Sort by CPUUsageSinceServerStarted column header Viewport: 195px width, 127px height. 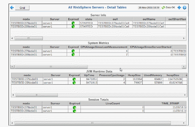(151, 47)
